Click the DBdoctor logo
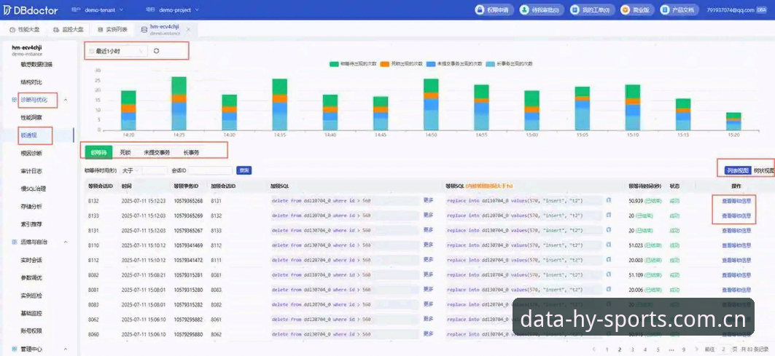Screen dimensions: 775x356 31,10
